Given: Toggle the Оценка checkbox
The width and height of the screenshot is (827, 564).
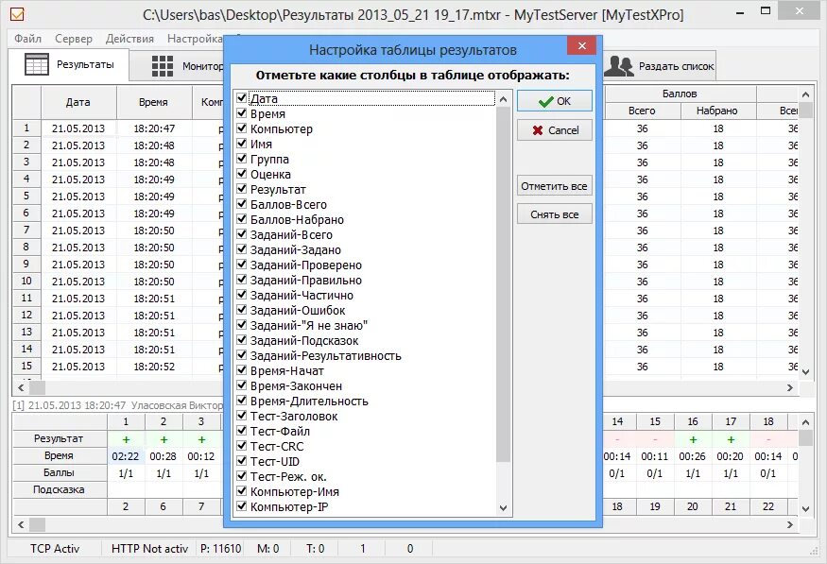Looking at the screenshot, I should pos(242,174).
